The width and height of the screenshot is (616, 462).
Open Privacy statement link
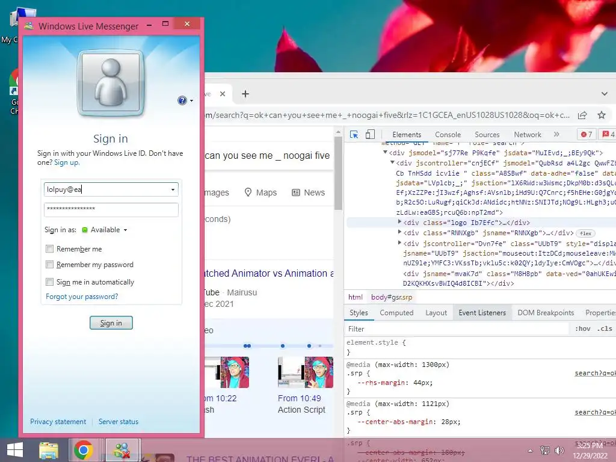click(x=58, y=422)
